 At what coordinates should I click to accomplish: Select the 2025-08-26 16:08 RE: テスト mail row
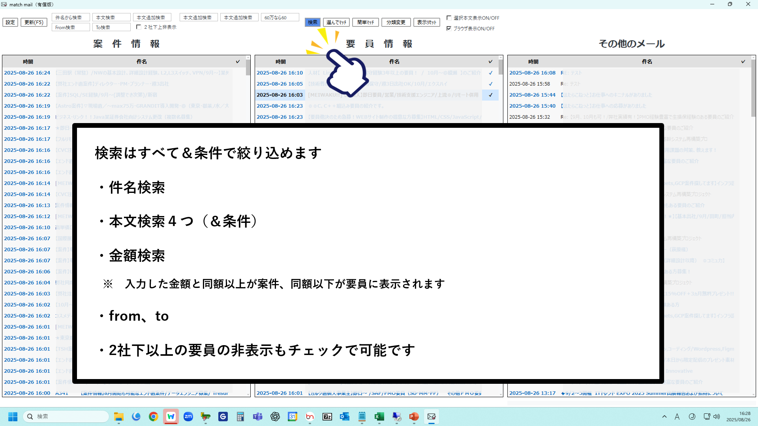[629, 73]
